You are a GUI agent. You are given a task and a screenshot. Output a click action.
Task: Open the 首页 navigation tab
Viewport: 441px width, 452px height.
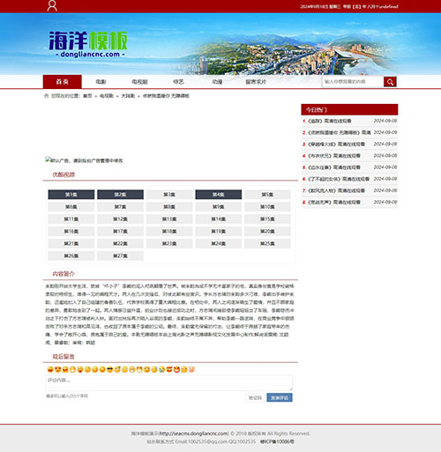pos(63,82)
